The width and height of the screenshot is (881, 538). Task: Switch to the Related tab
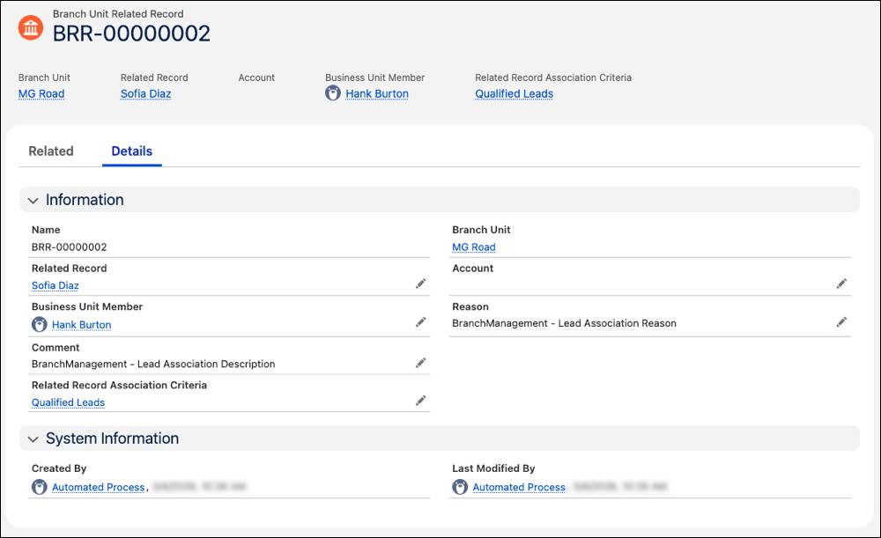tap(51, 151)
